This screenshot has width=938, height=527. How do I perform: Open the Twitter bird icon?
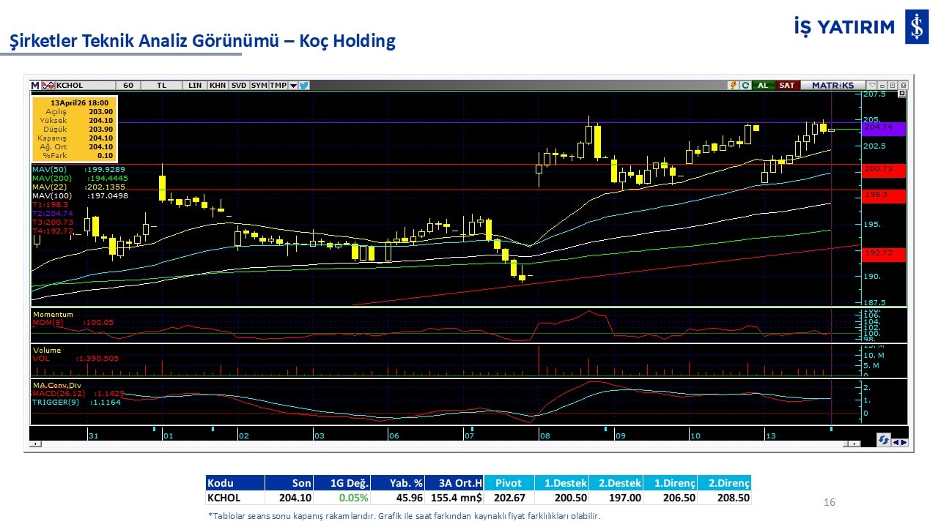[304, 85]
